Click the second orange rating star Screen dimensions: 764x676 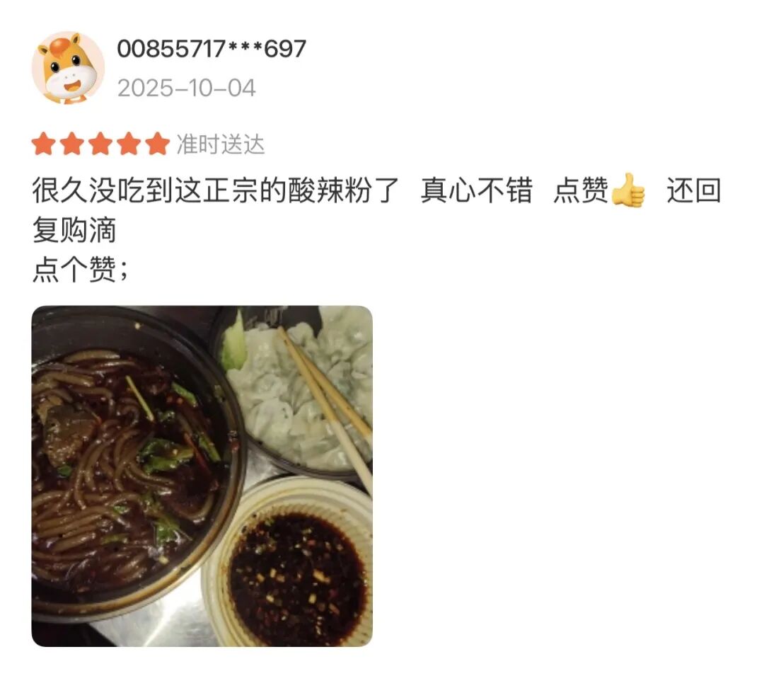coord(72,144)
